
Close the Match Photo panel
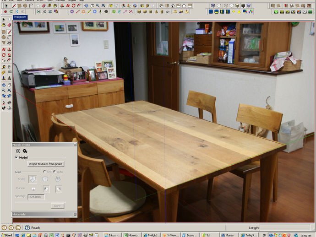tap(75, 145)
